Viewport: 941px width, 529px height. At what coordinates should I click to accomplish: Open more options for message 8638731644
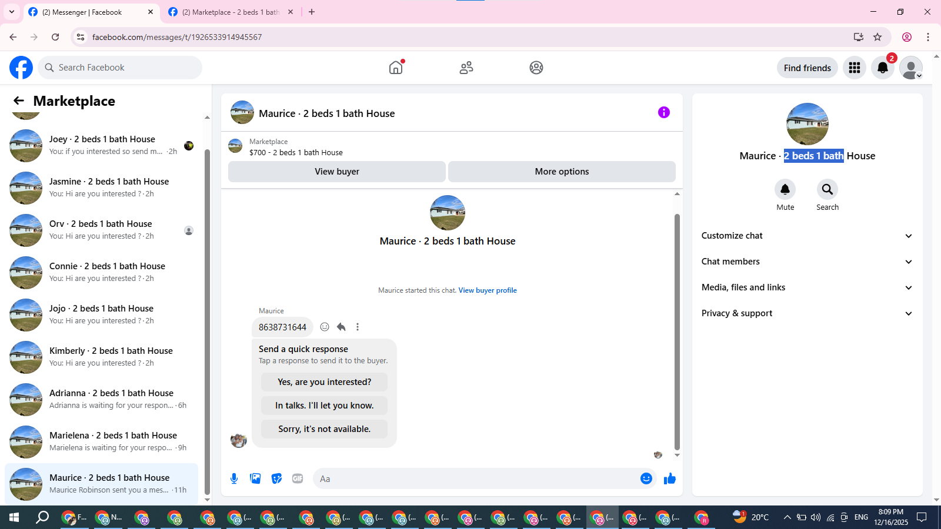[x=358, y=327]
